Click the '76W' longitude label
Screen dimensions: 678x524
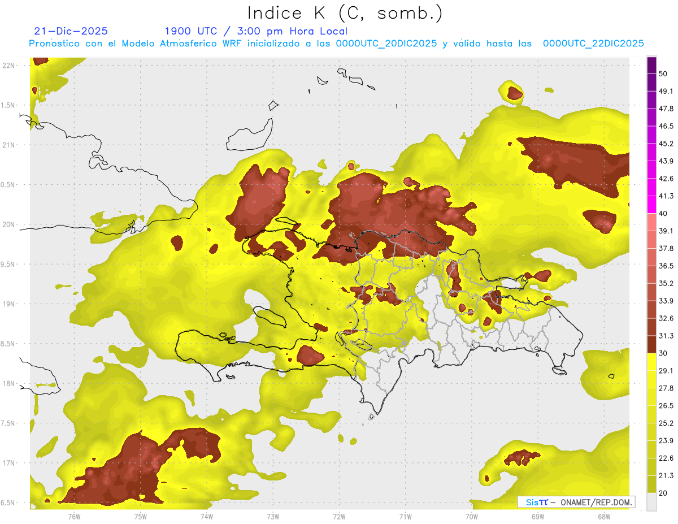point(74,517)
